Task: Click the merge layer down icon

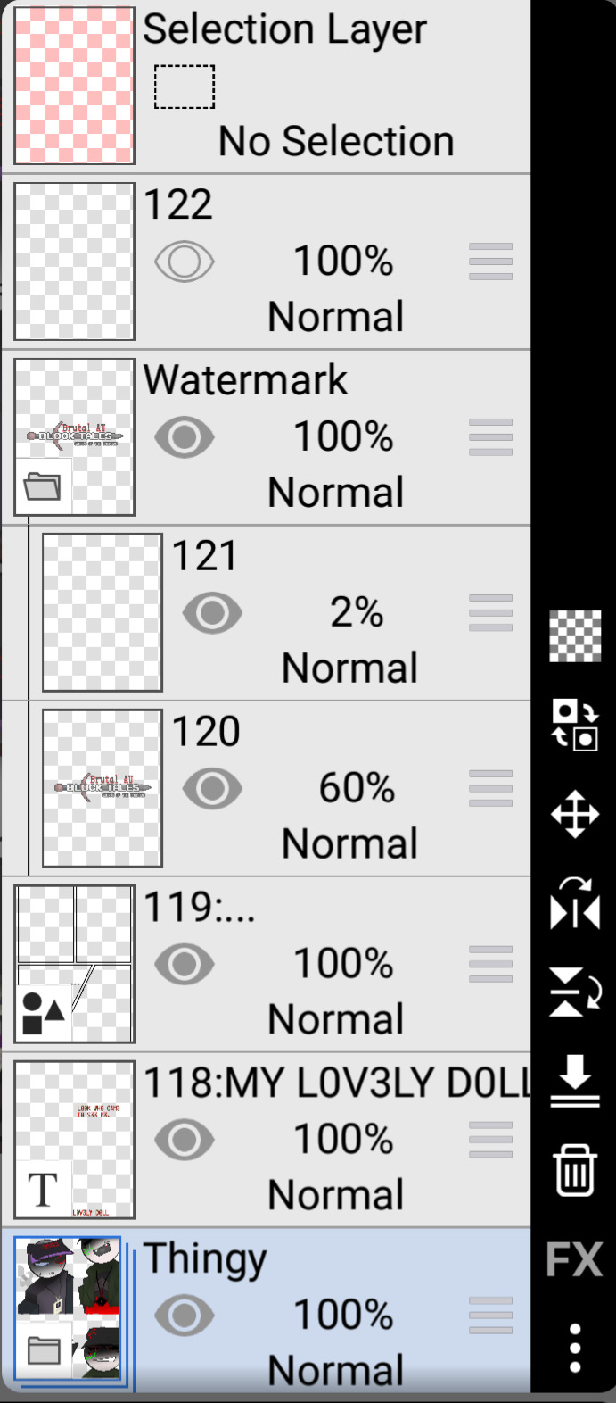Action: 575,1081
